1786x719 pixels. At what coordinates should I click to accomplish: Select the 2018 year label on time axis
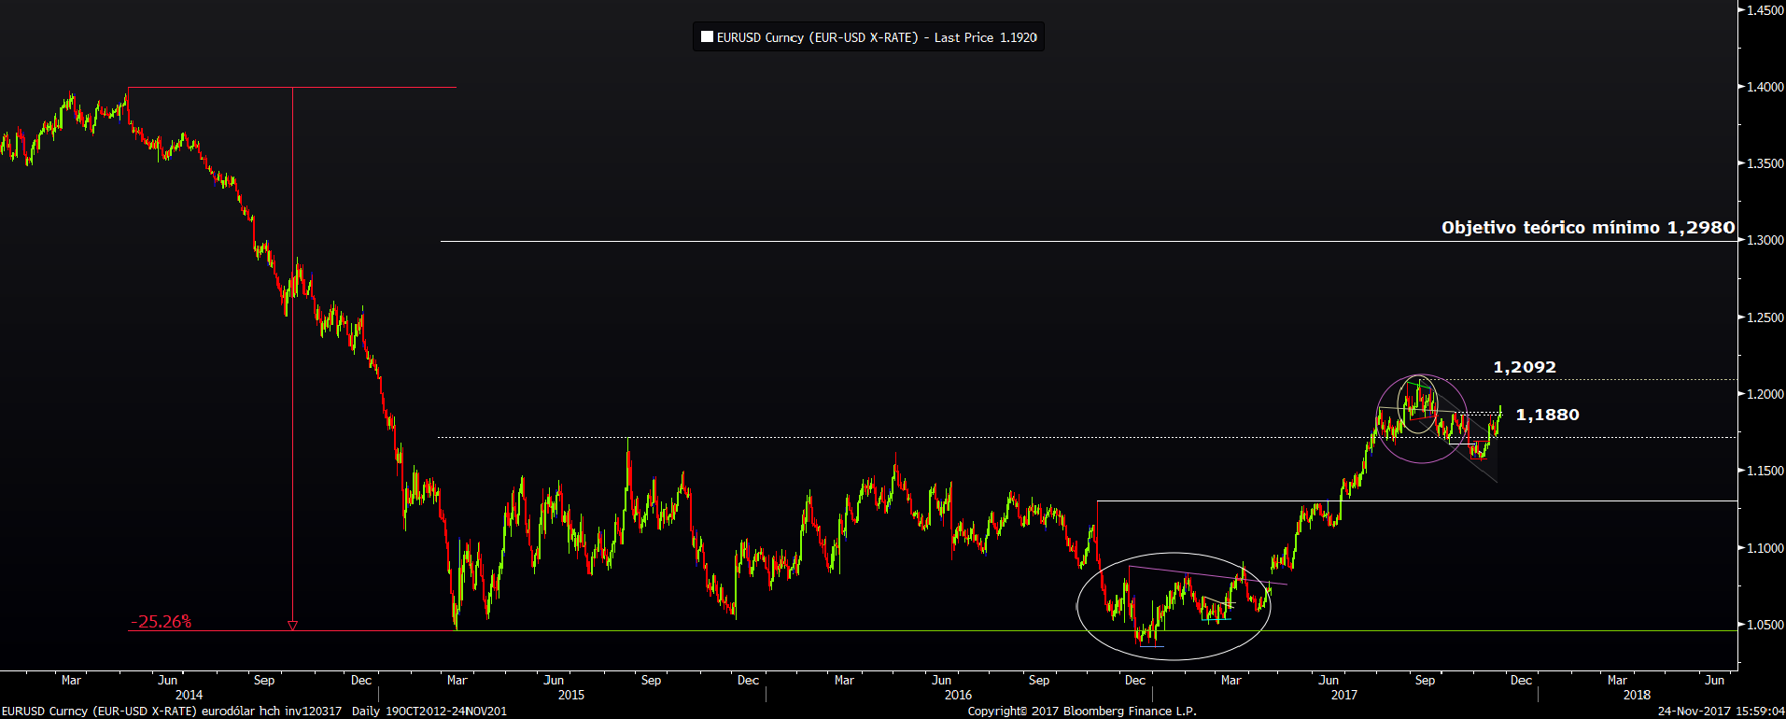(1637, 695)
